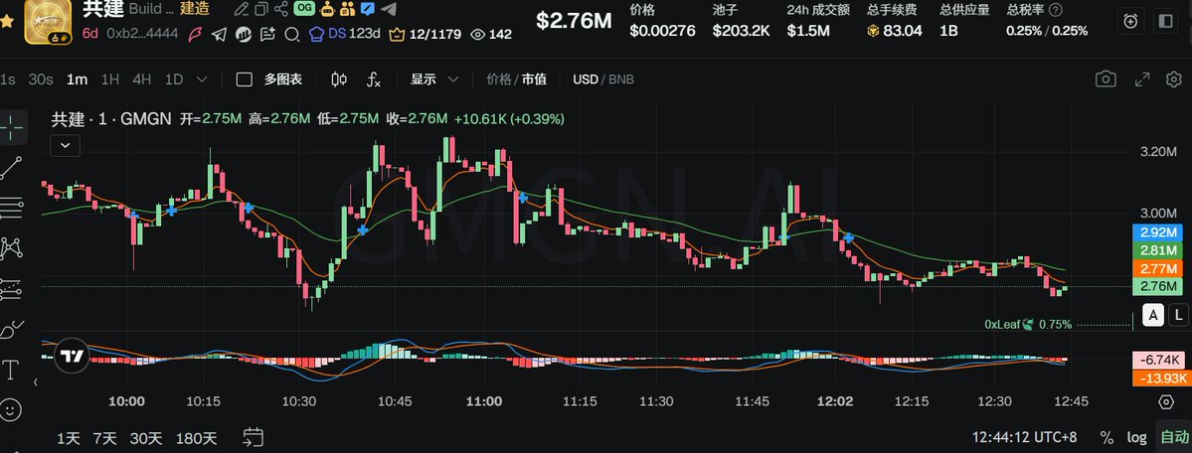Image resolution: width=1192 pixels, height=453 pixels.
Task: Click the add-note icon with star
Action: (x=267, y=34)
